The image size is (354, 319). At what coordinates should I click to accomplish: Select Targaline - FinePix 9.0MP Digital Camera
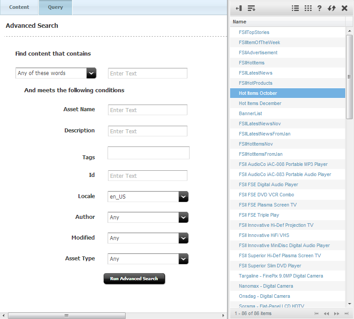coord(287,276)
